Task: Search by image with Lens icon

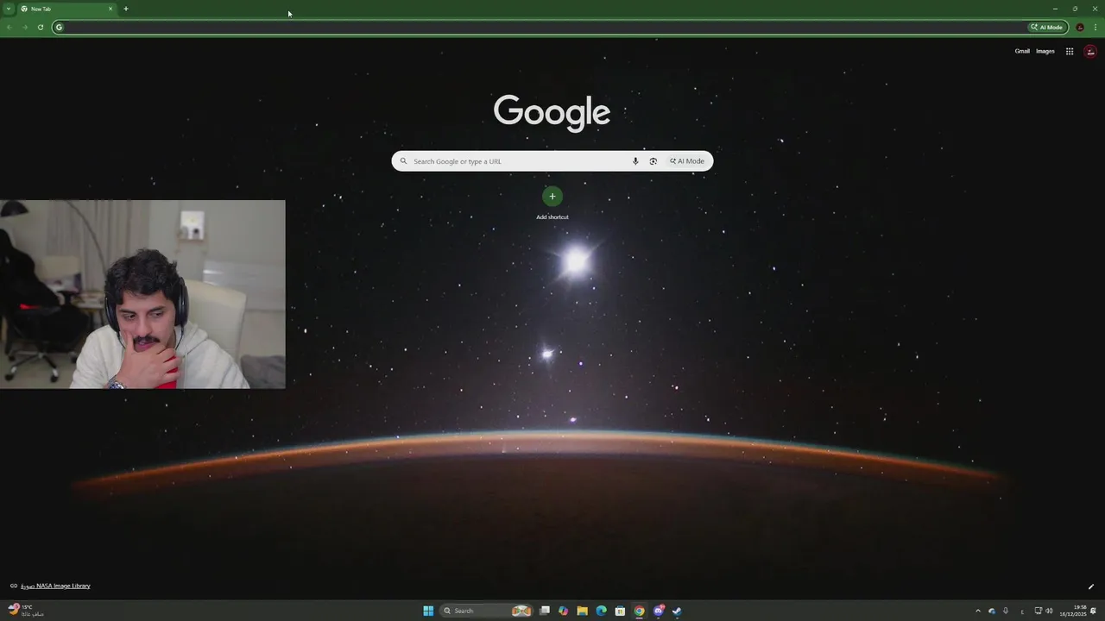Action: 654,161
